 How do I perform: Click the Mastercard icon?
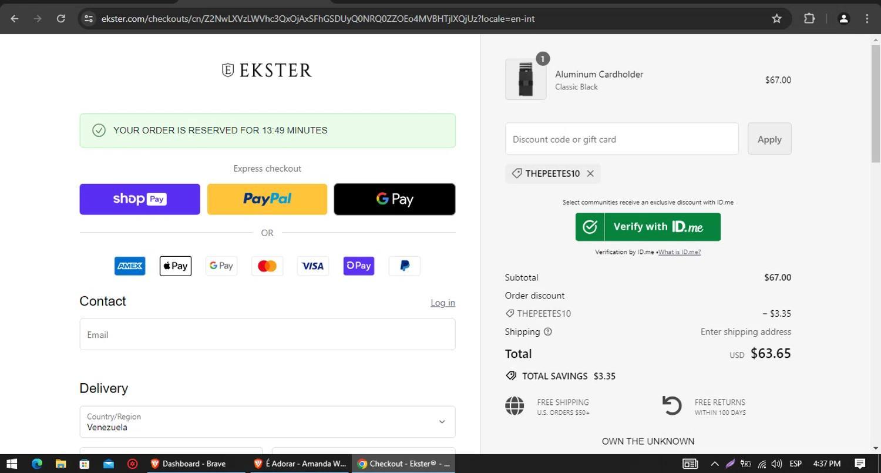click(x=267, y=266)
